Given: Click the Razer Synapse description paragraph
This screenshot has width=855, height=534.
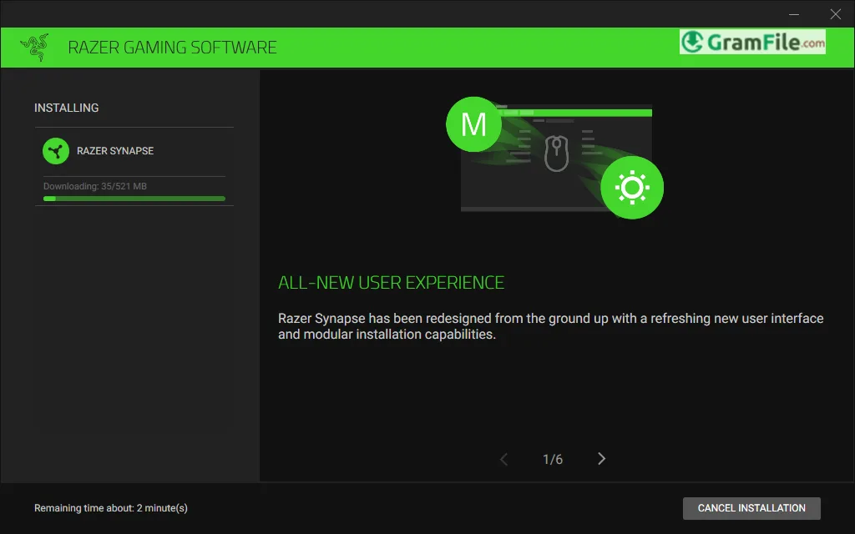Looking at the screenshot, I should 551,326.
